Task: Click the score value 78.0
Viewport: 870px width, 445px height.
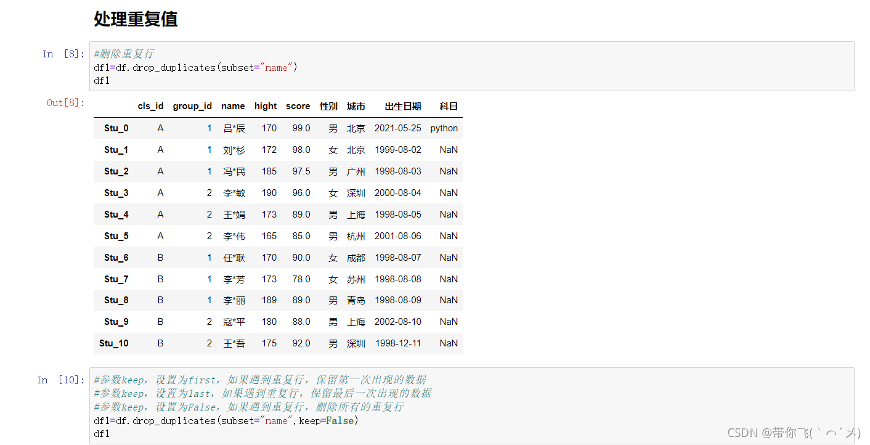Action: tap(301, 279)
